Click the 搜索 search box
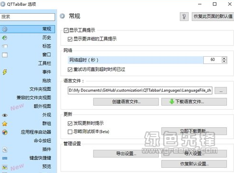 point(27,17)
